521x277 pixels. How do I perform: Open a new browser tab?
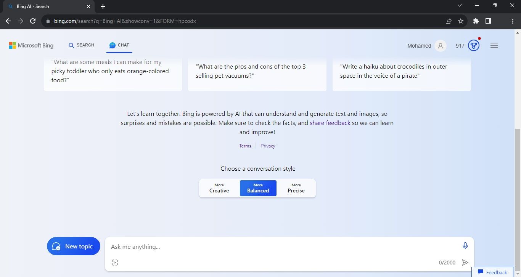click(x=103, y=6)
